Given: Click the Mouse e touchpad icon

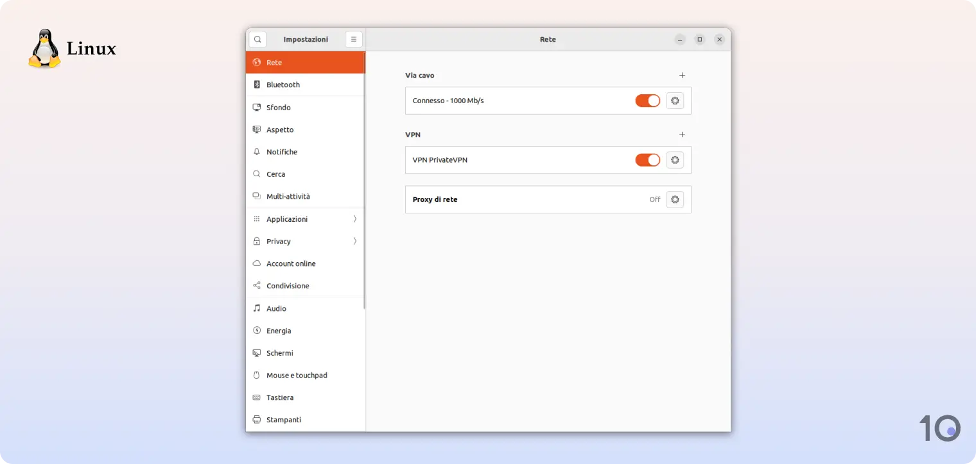Looking at the screenshot, I should [257, 375].
